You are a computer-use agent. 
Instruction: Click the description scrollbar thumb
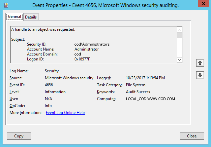[179, 35]
